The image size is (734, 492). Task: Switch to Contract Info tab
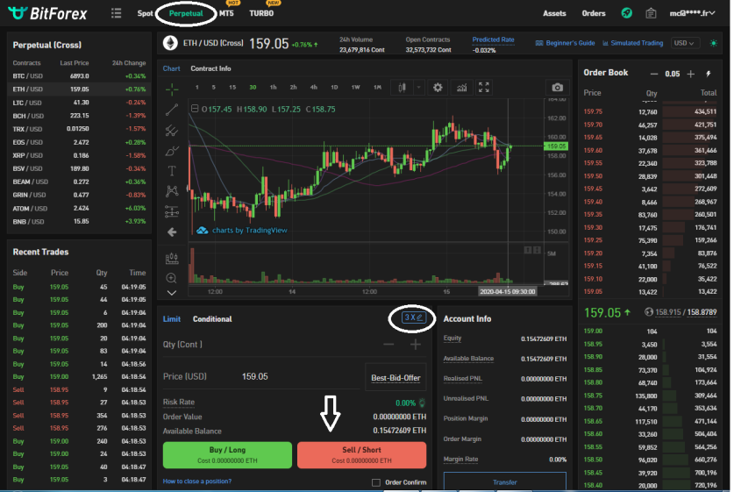click(x=210, y=68)
